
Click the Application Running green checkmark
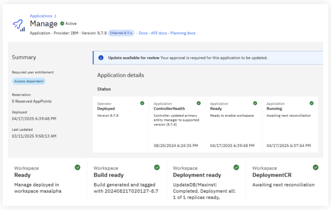tap(312, 103)
